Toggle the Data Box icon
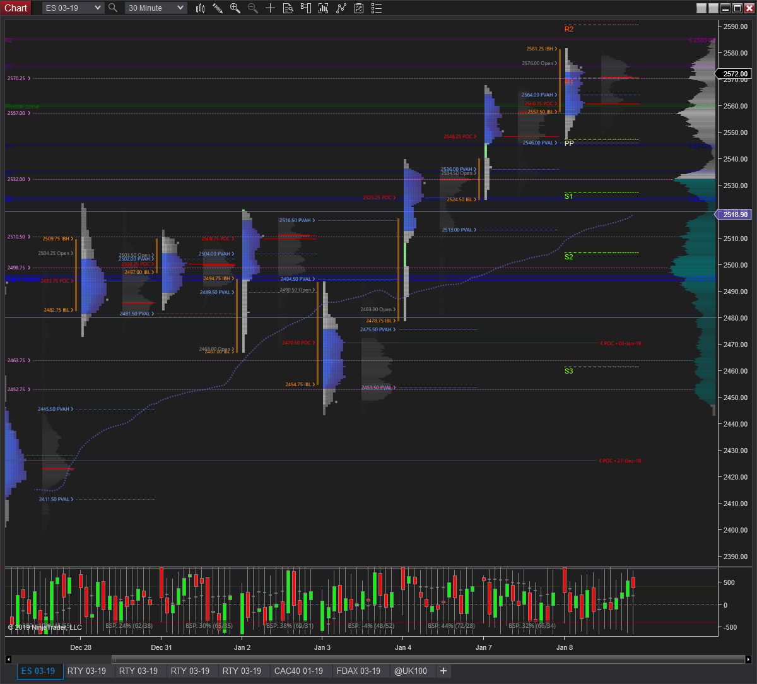 pyautogui.click(x=288, y=8)
